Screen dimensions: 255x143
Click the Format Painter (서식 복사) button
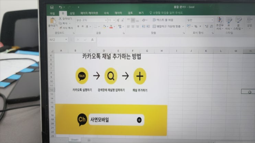click(x=66, y=28)
